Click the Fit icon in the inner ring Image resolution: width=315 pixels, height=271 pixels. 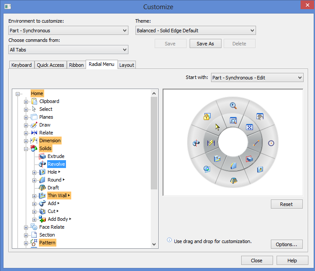(x=249, y=127)
